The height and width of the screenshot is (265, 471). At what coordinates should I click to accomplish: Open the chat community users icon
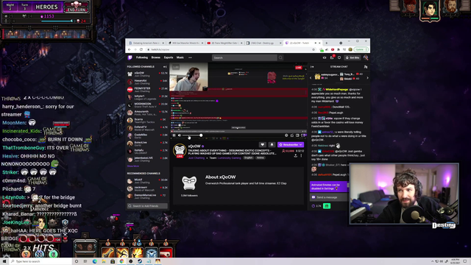coord(366,67)
